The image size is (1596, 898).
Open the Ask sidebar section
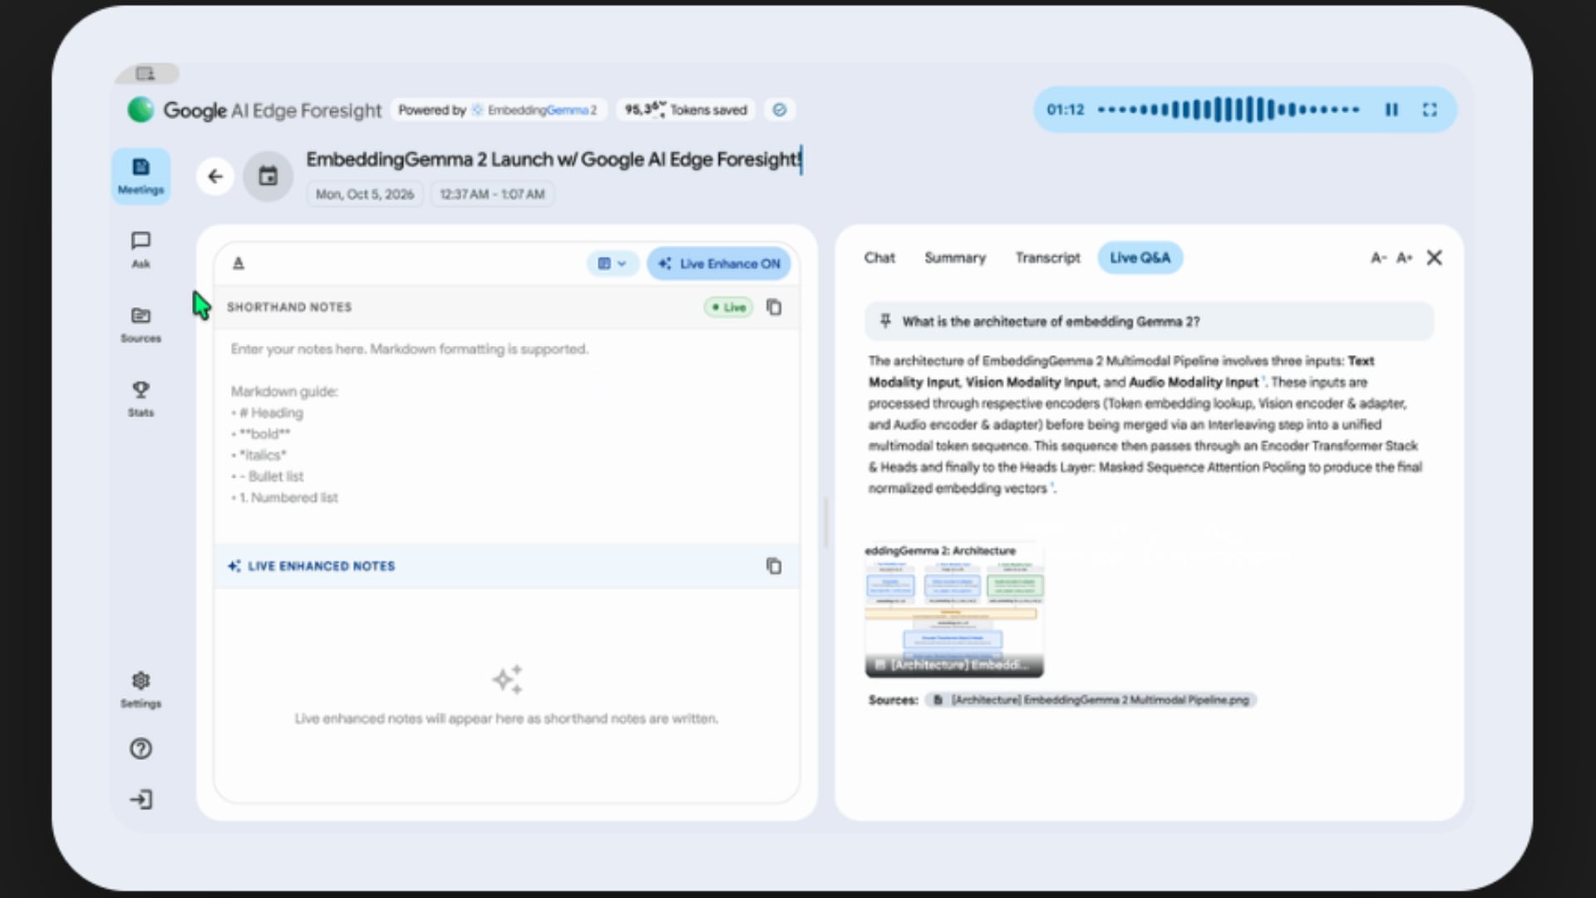(140, 250)
